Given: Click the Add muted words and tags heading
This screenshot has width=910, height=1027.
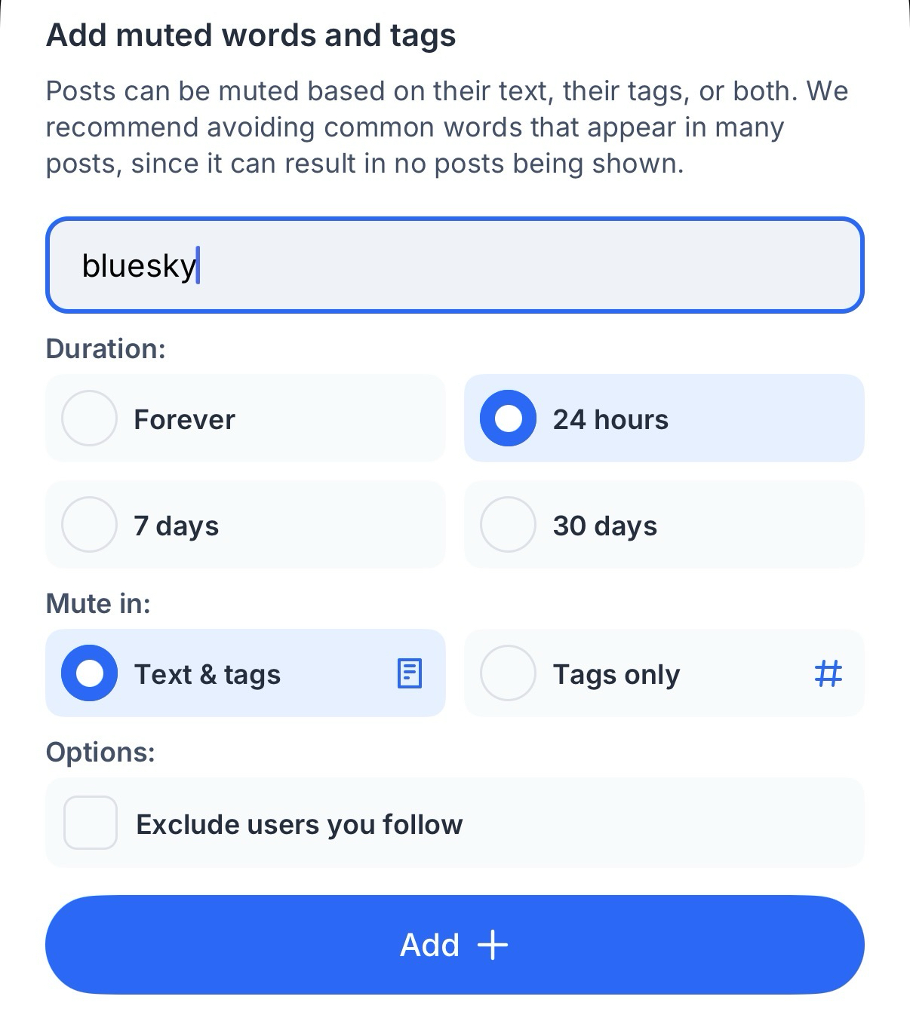Looking at the screenshot, I should point(251,35).
